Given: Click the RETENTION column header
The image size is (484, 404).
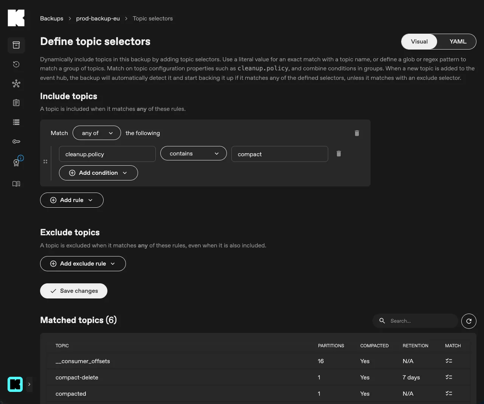Looking at the screenshot, I should (416, 346).
